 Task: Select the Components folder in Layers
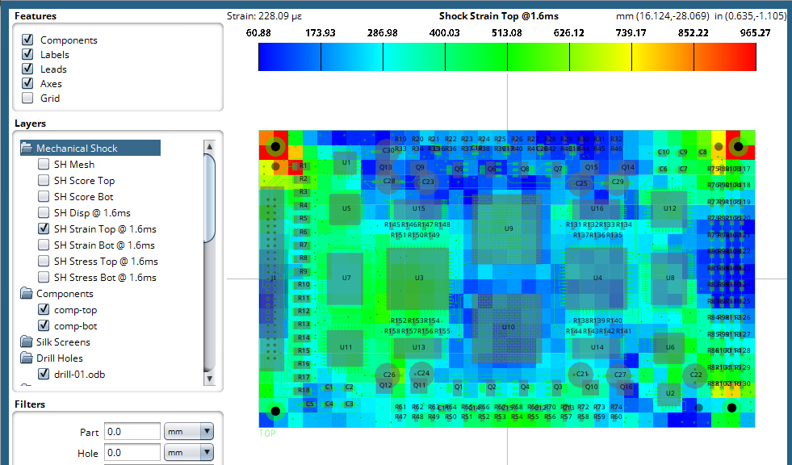65,293
